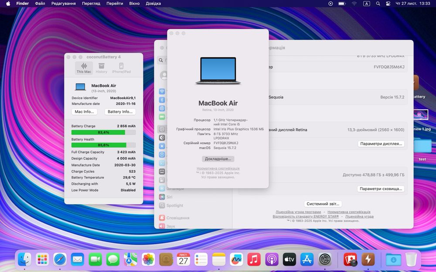
Task: Open Photos app from the Dock
Action: point(148,260)
